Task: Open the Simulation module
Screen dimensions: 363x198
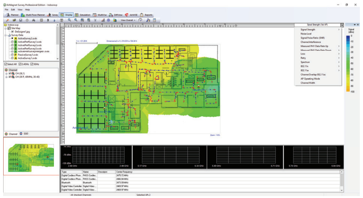Action: pos(83,15)
